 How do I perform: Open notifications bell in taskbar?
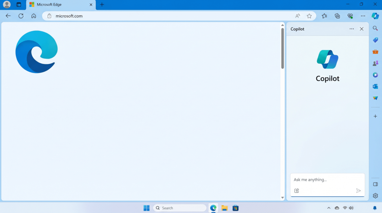click(x=375, y=208)
